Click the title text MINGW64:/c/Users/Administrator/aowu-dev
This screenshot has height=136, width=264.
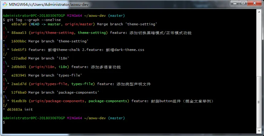(x=49, y=5)
